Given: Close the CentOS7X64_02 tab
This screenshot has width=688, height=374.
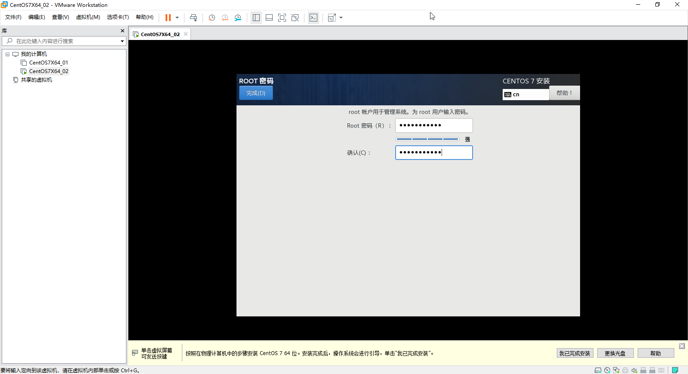Looking at the screenshot, I should click(186, 34).
